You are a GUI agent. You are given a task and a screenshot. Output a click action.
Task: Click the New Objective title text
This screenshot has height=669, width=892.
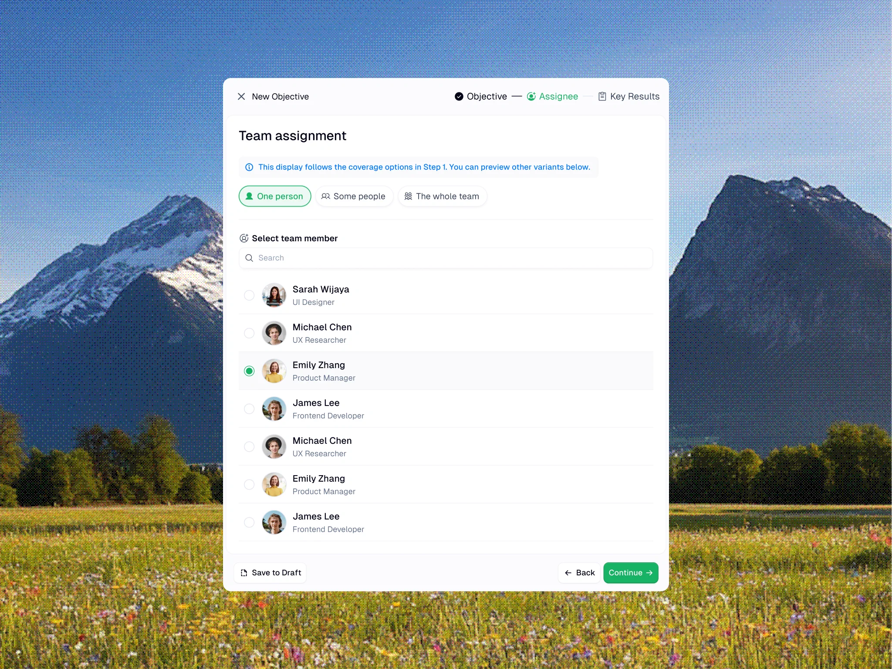[280, 97]
